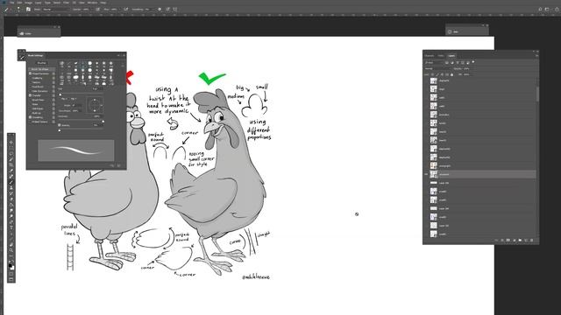Open the Help menu
The width and height of the screenshot is (561, 315).
click(x=103, y=3)
